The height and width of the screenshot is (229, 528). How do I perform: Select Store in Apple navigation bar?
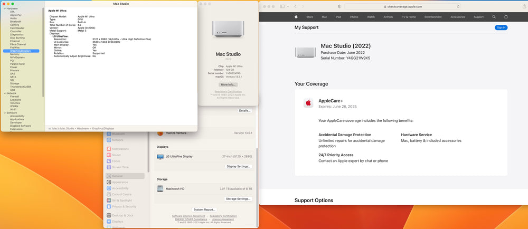[x=309, y=17]
